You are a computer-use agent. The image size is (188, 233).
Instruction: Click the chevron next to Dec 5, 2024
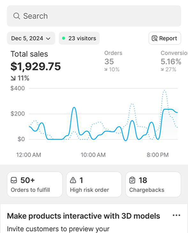48,39
